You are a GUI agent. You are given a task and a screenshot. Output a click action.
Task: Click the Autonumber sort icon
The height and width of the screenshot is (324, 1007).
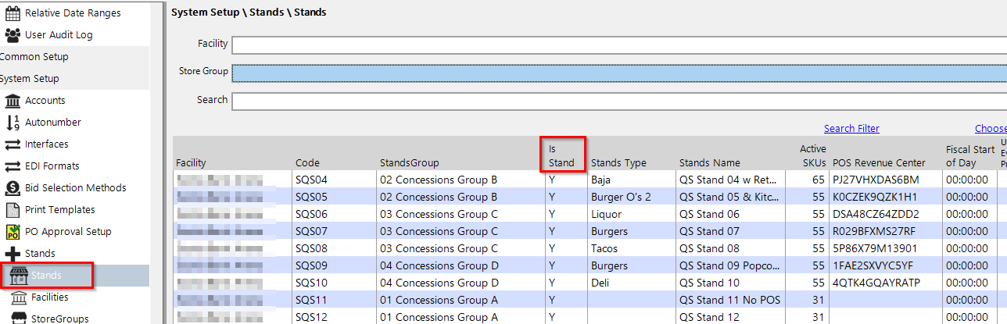(x=13, y=123)
